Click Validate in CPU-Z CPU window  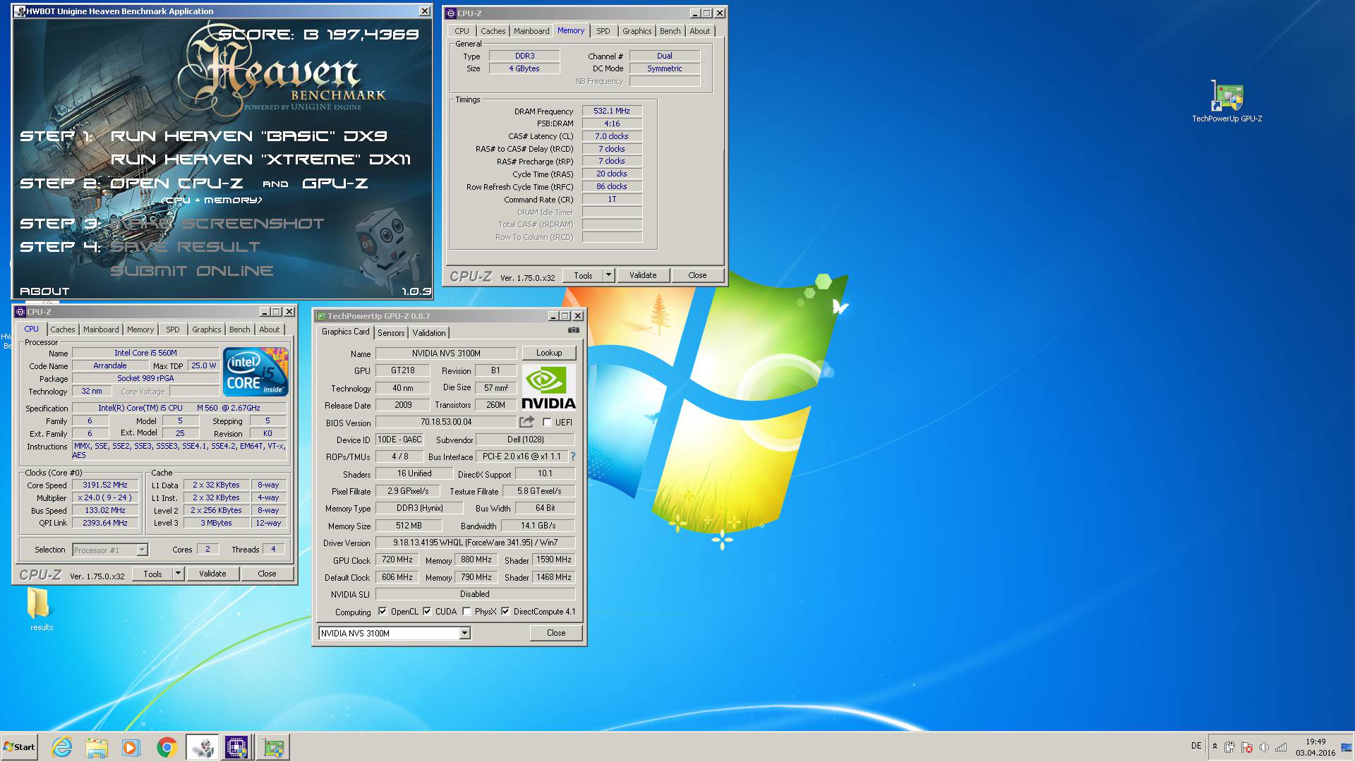(212, 574)
